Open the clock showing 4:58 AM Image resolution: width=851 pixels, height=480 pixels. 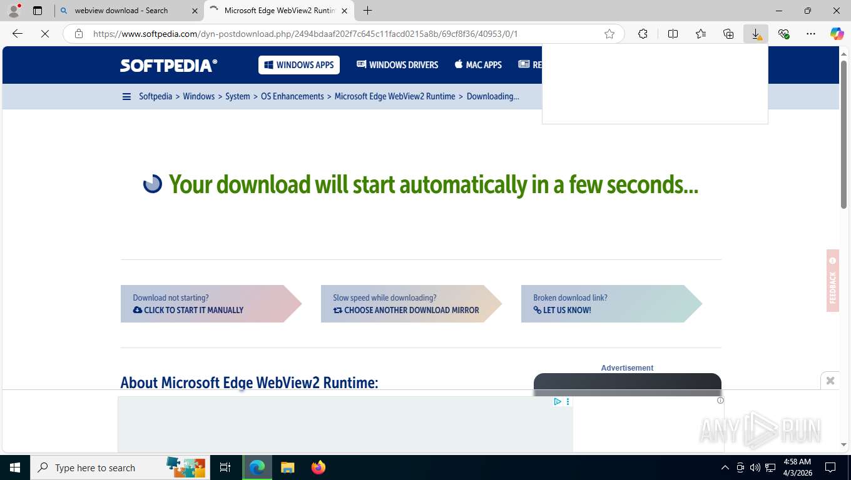coord(797,467)
